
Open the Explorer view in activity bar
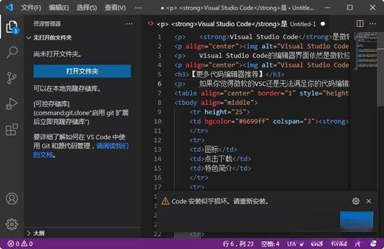coord(12,27)
